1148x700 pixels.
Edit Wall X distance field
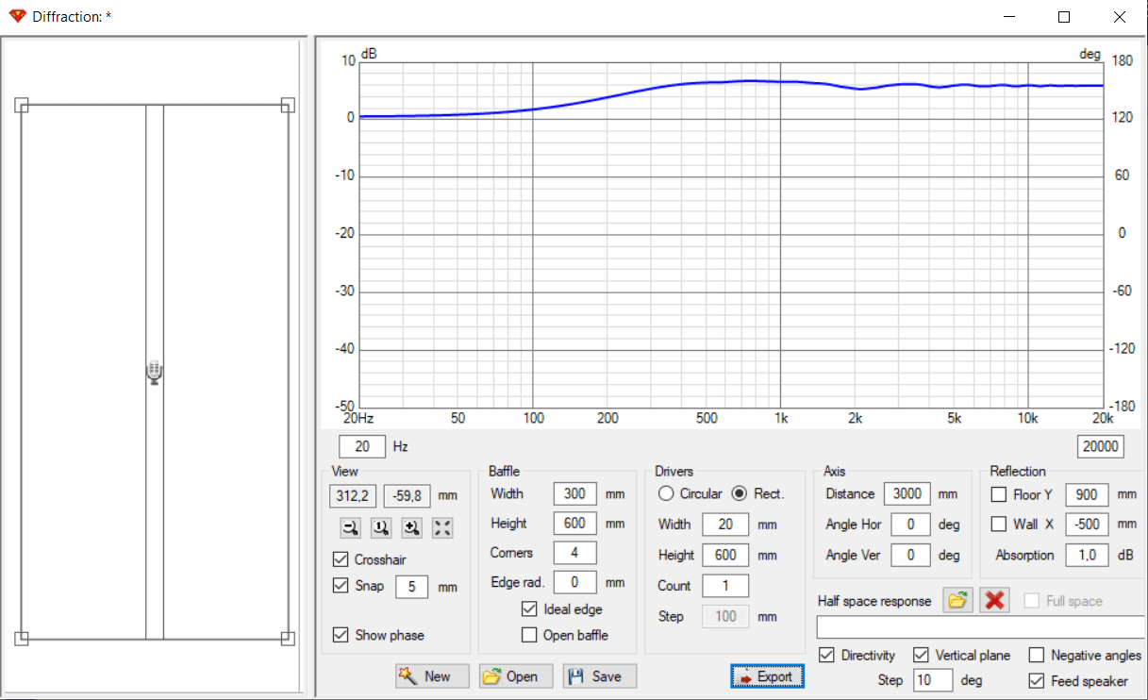(1087, 524)
